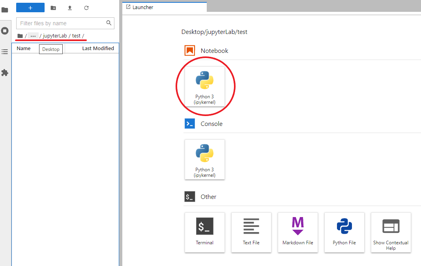Expand the collapsed breadcrumb ellipsis
Image resolution: width=421 pixels, height=266 pixels.
point(33,36)
